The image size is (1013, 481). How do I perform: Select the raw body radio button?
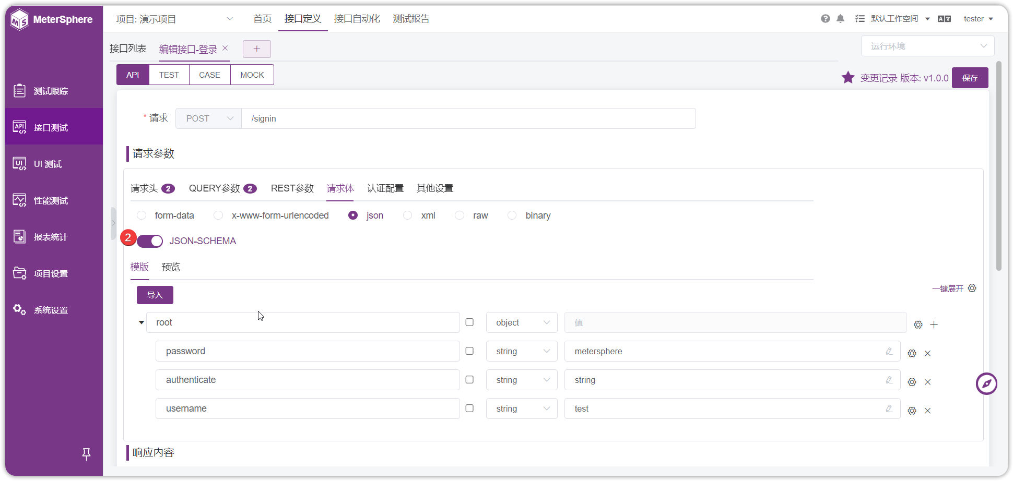pyautogui.click(x=460, y=215)
